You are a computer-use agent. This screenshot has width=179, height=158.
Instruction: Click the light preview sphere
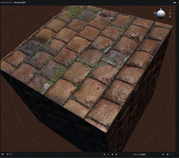161,14
